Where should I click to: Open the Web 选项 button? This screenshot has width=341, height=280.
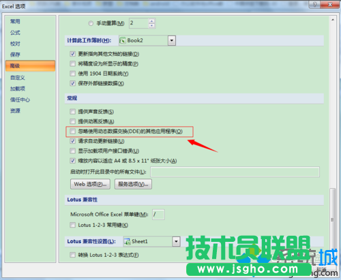[x=90, y=184]
